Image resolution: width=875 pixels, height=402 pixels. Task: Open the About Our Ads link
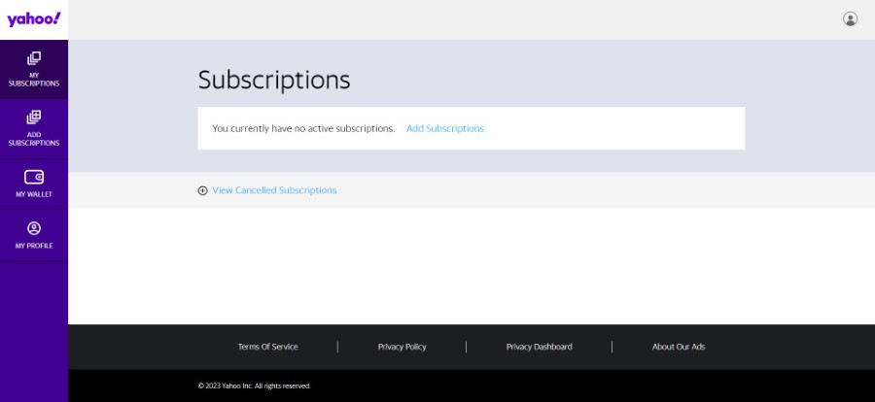(x=679, y=347)
